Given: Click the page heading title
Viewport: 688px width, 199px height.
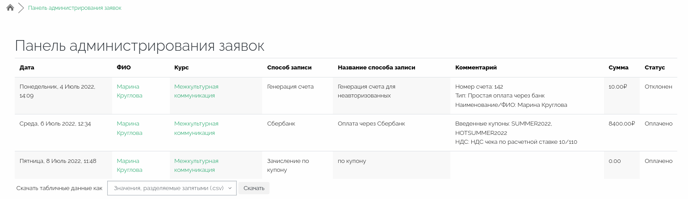Looking at the screenshot, I should coord(139,46).
